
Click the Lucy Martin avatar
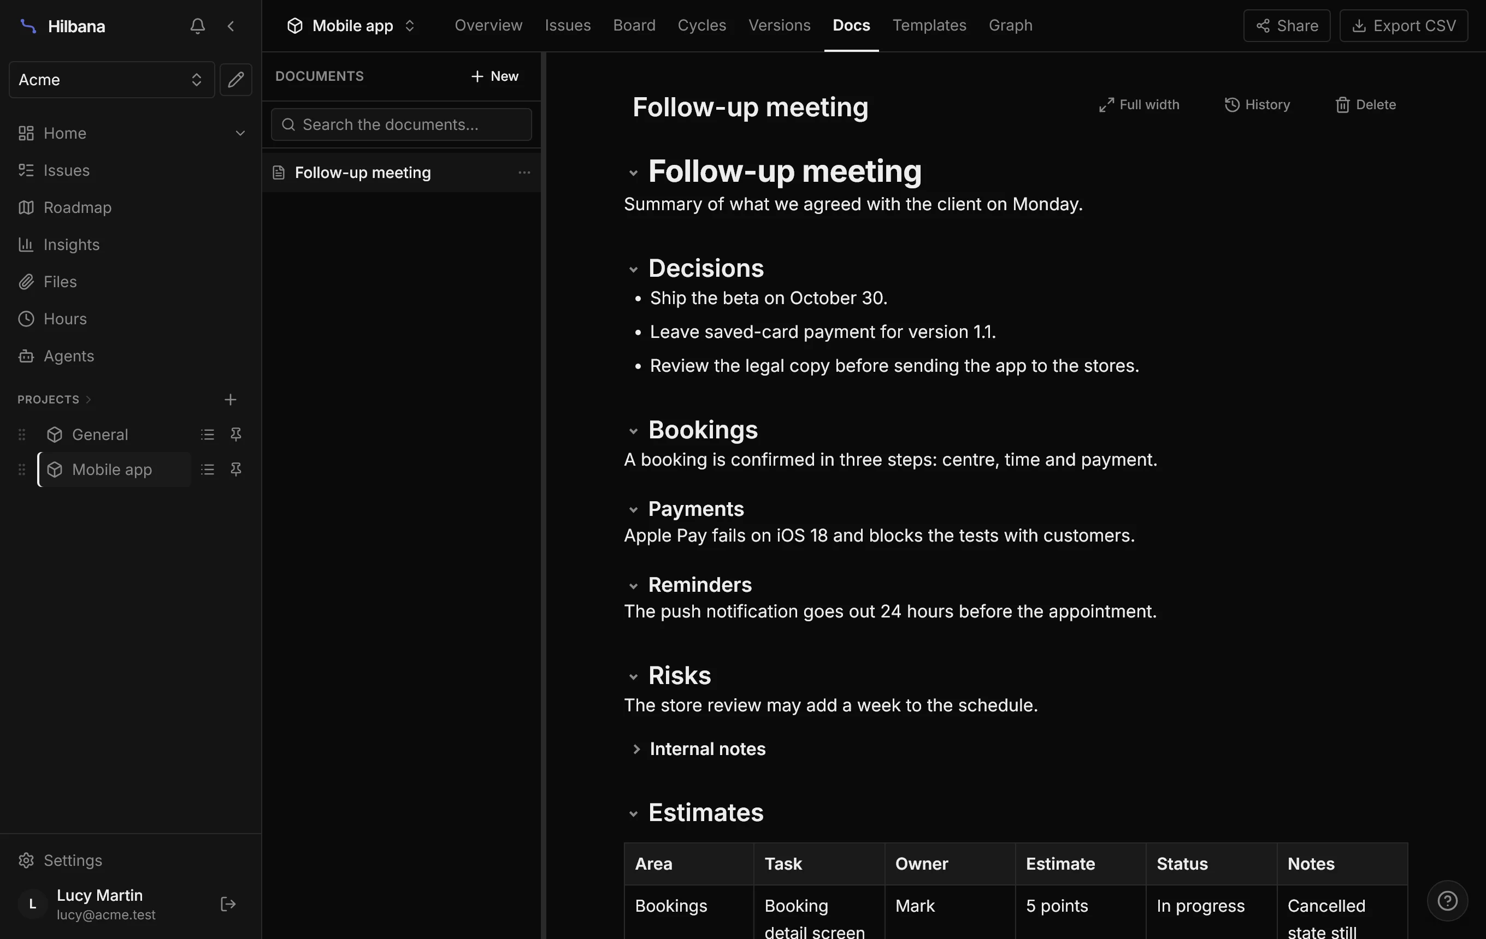pyautogui.click(x=33, y=904)
